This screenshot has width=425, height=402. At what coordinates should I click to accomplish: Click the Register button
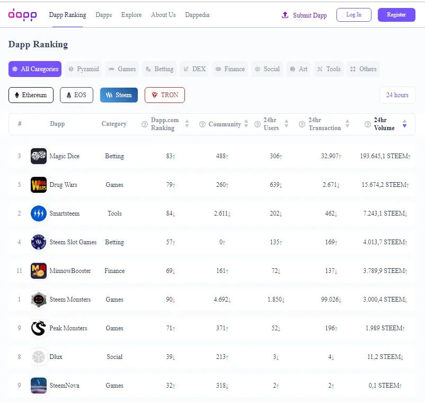tap(396, 15)
